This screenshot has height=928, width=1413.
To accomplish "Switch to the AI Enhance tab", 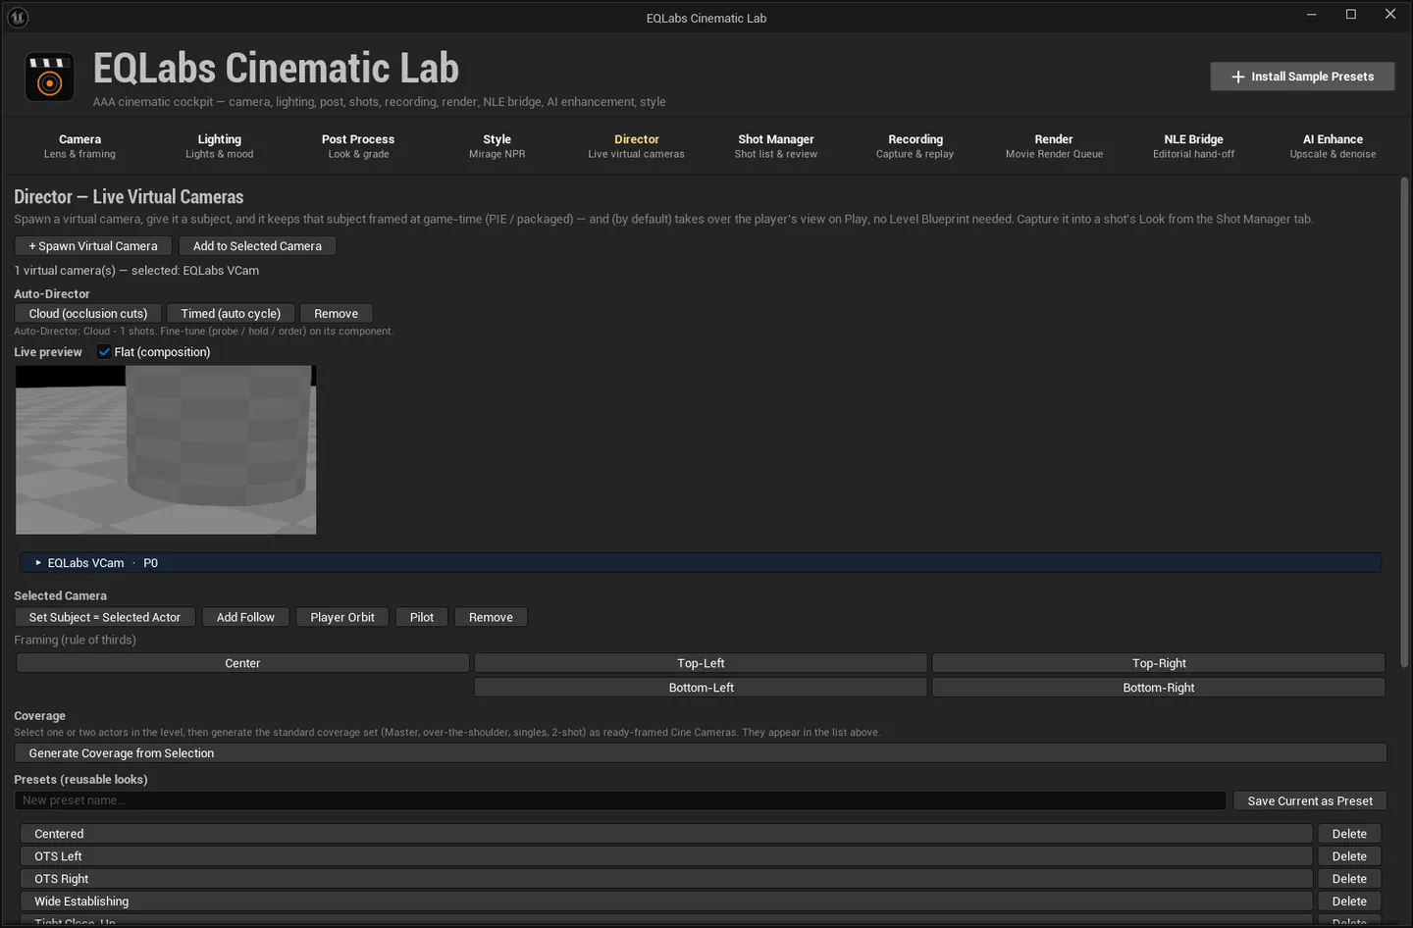I will 1333,146.
